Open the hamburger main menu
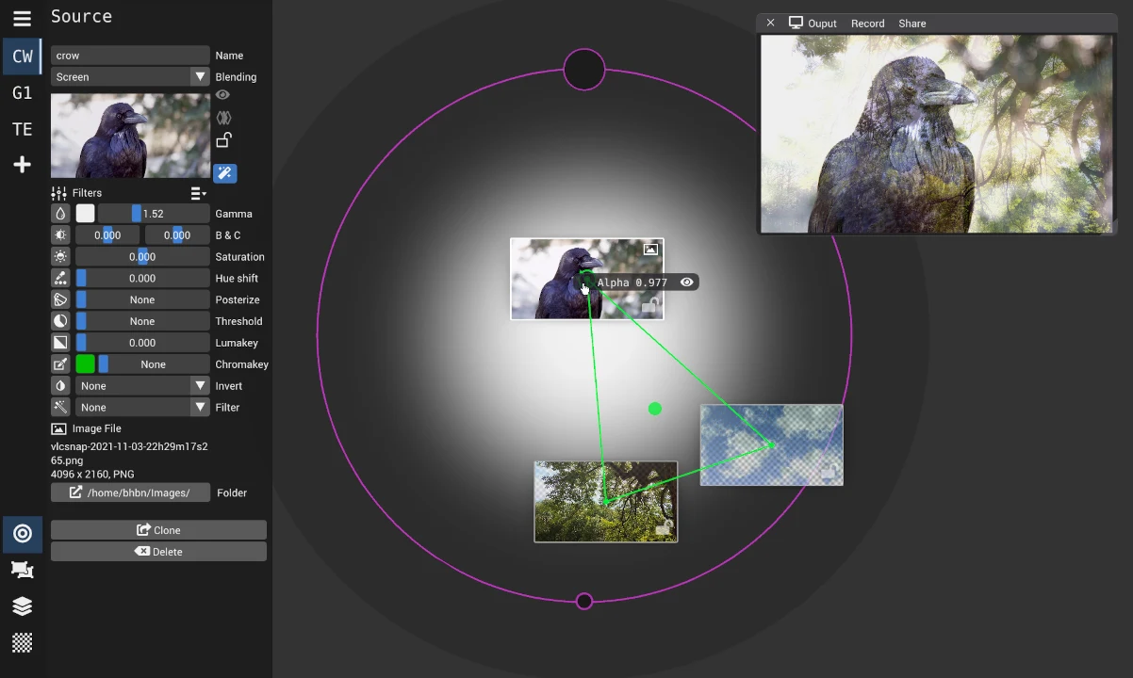This screenshot has height=678, width=1133. point(22,18)
